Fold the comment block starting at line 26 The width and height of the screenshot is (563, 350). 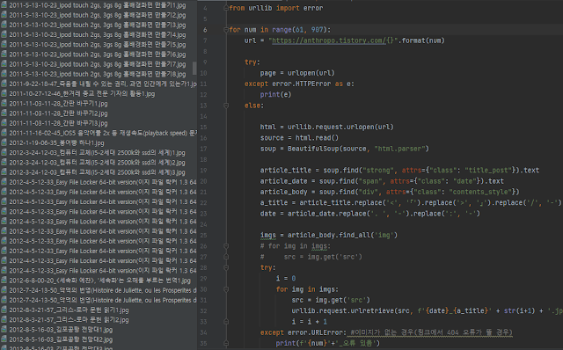226,246
